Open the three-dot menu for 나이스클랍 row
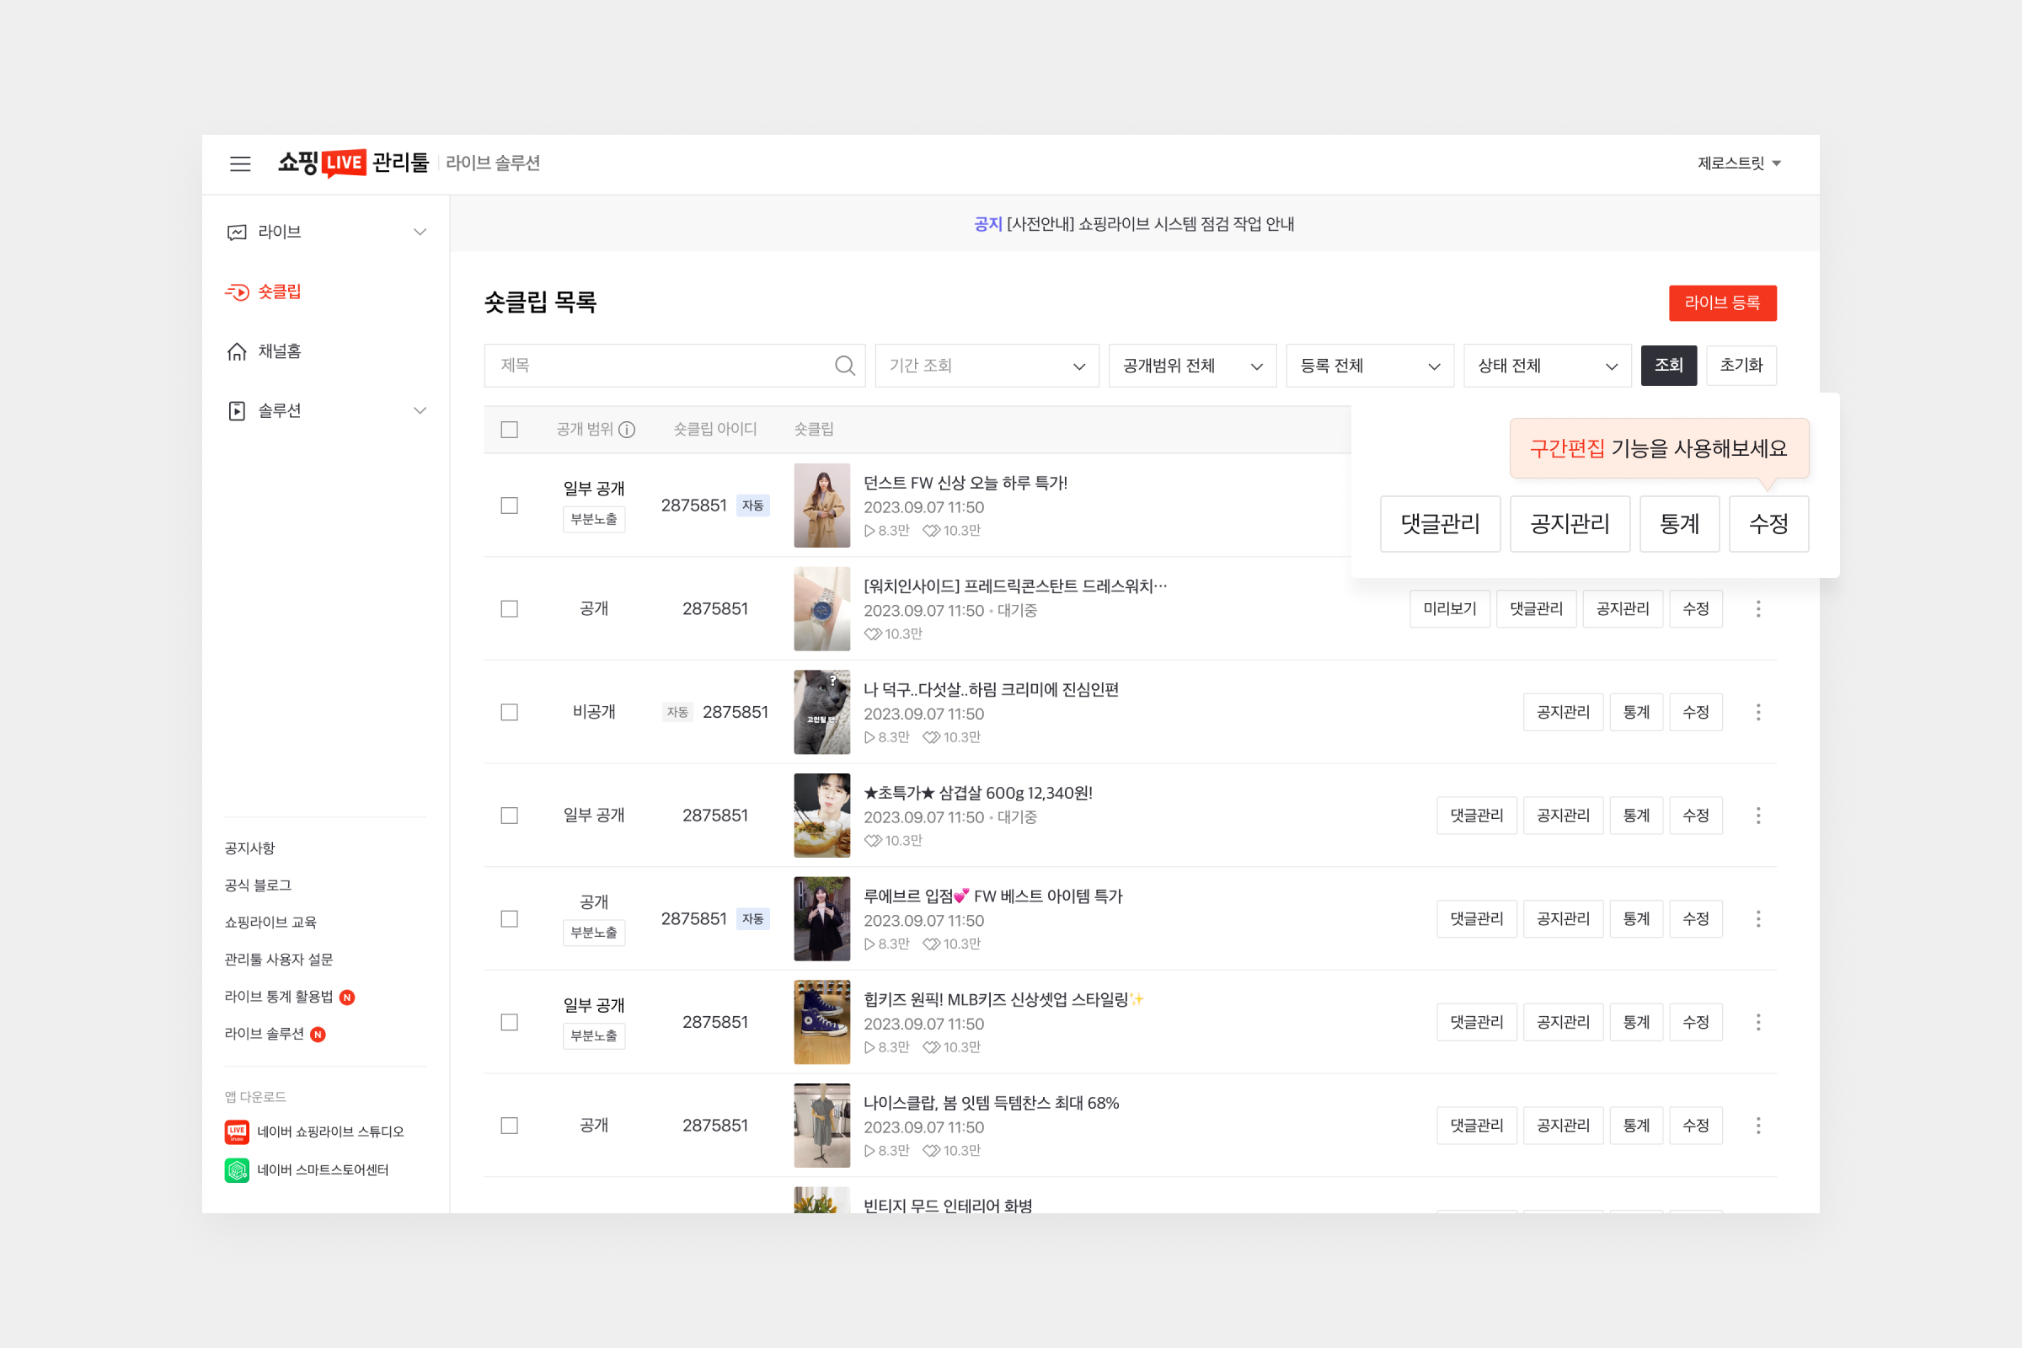The image size is (2022, 1348). (x=1758, y=1126)
